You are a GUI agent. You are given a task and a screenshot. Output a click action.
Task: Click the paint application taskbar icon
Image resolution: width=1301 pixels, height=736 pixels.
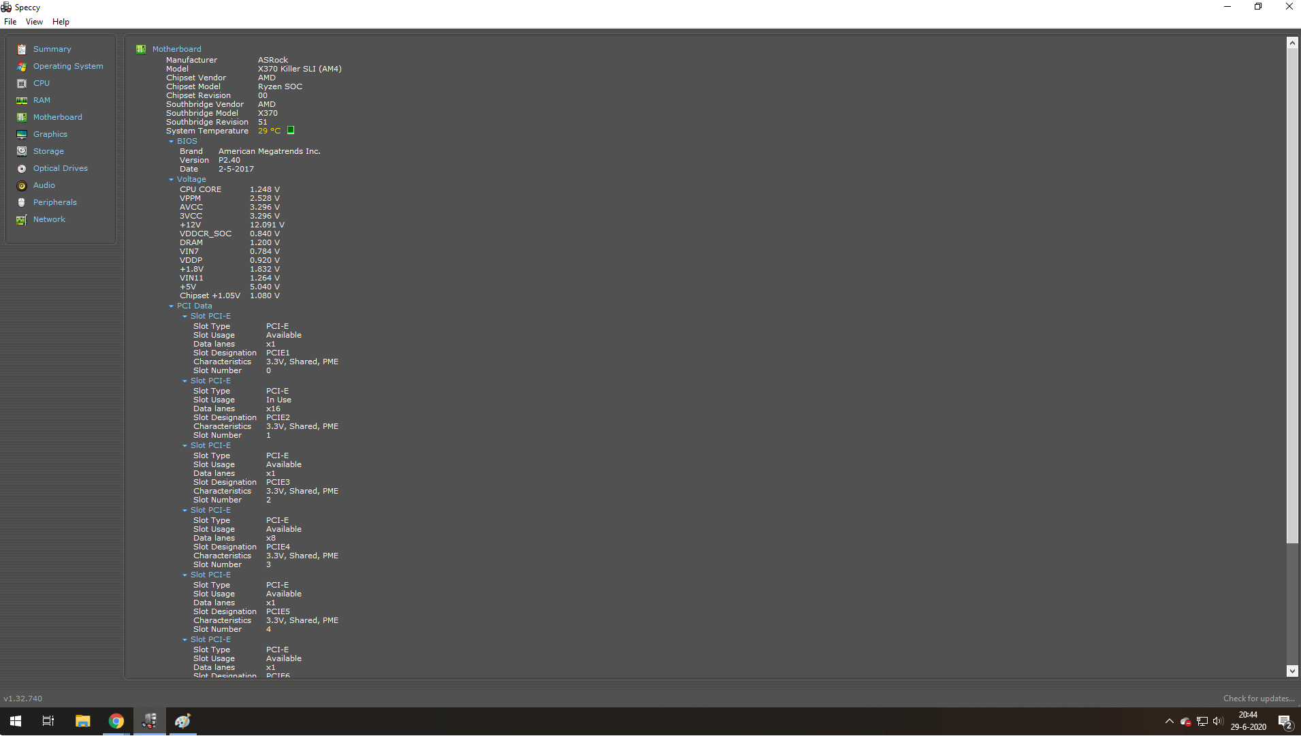click(x=182, y=721)
